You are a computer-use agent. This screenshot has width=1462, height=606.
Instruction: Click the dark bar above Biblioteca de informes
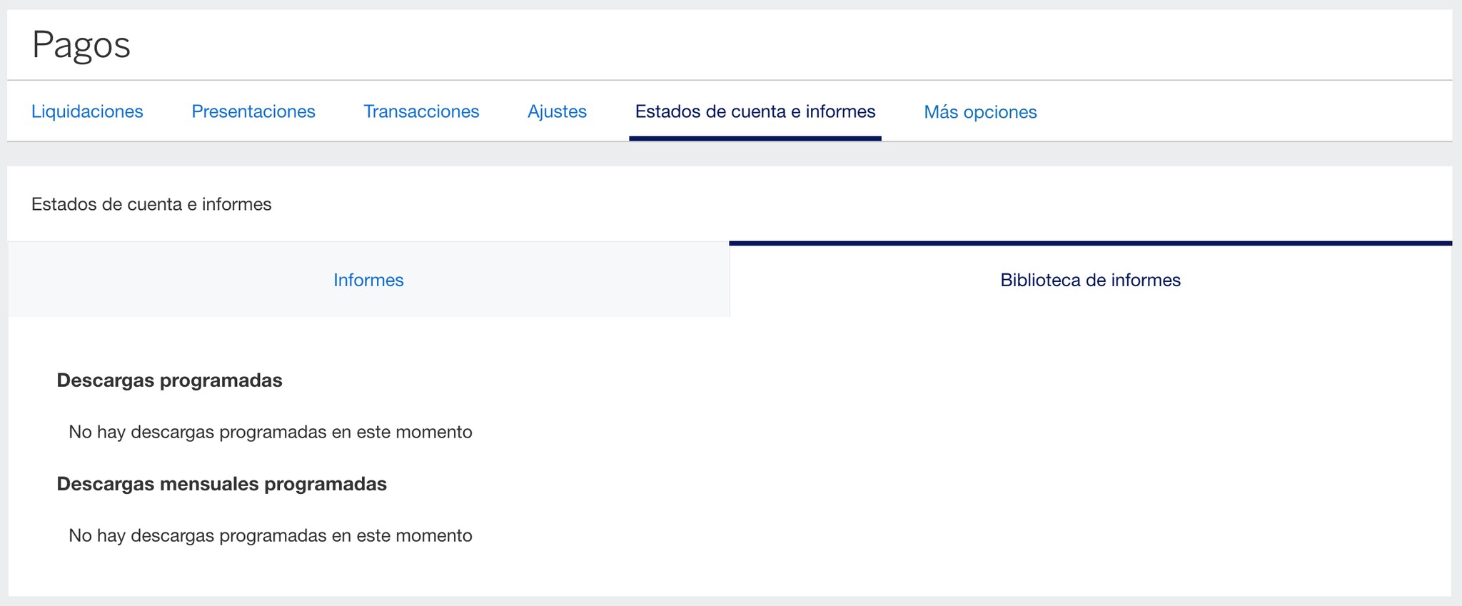(1089, 243)
